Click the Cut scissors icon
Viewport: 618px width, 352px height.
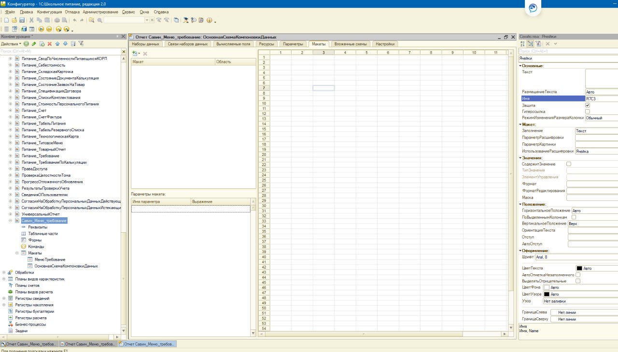(x=31, y=20)
